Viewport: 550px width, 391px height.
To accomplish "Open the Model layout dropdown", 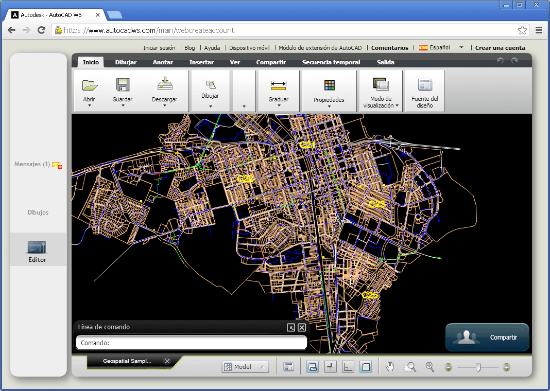I will click(245, 367).
